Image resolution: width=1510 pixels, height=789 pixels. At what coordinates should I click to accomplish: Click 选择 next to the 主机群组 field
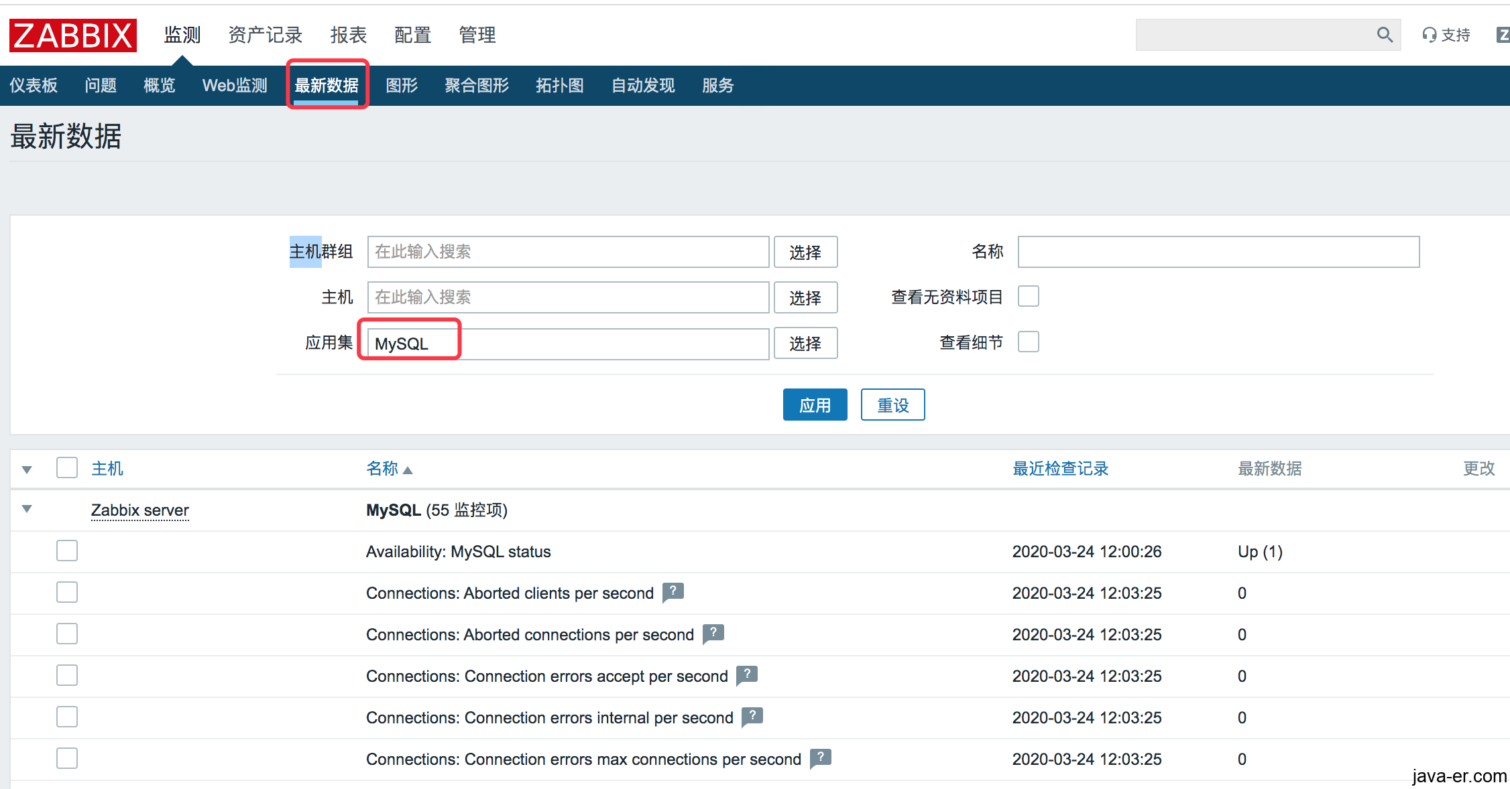tap(805, 252)
